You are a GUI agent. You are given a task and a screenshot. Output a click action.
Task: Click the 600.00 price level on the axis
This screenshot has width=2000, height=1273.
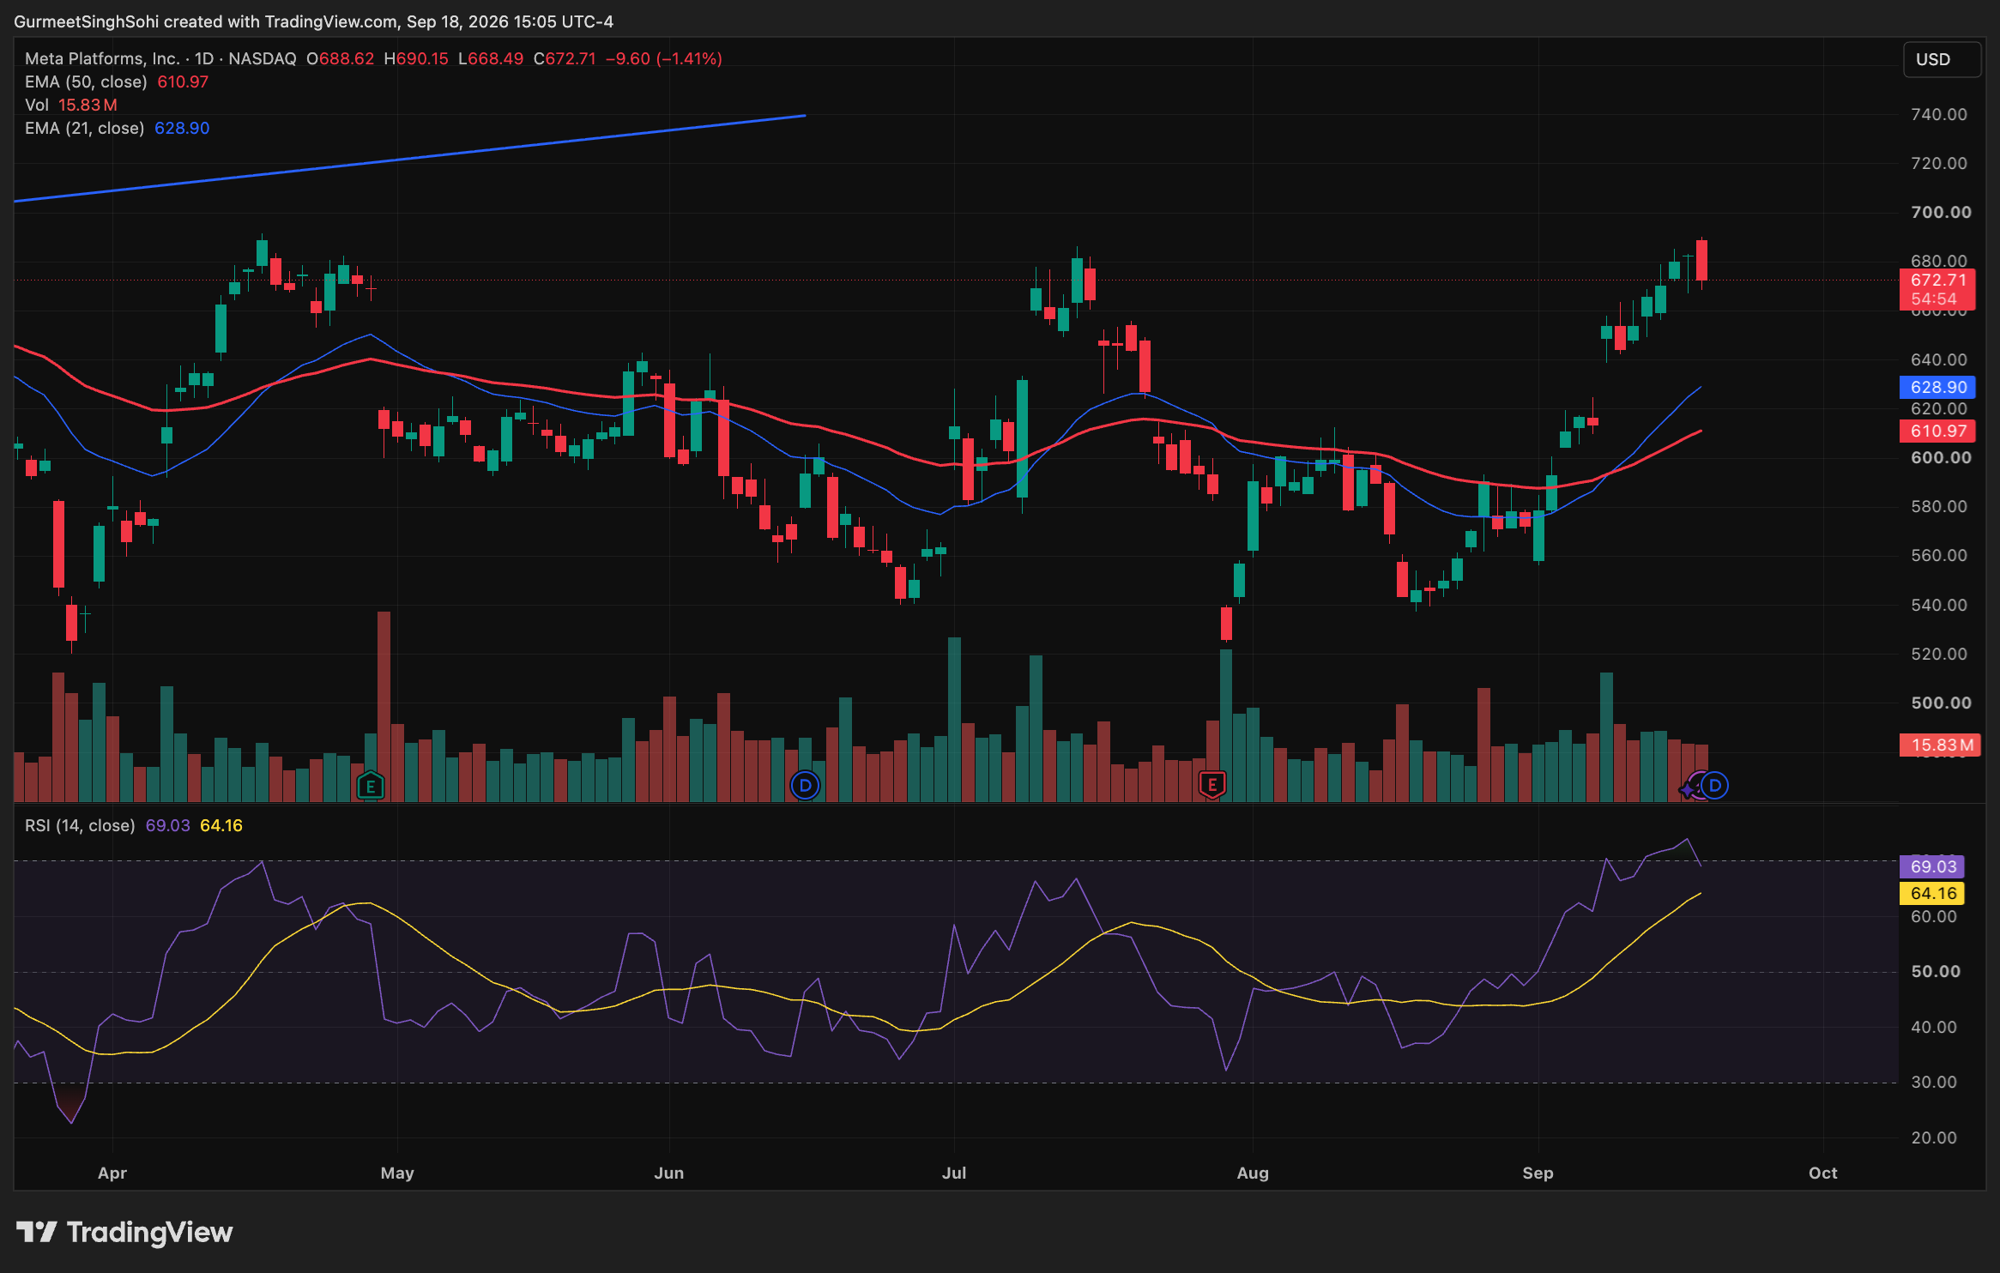(1941, 457)
